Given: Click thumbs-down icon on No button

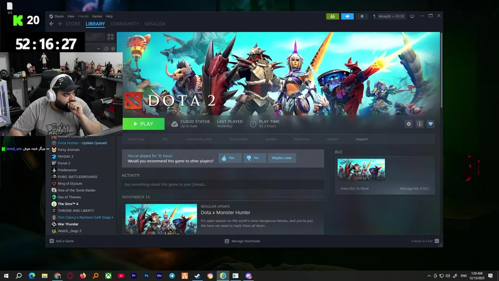Looking at the screenshot, I should (249, 158).
